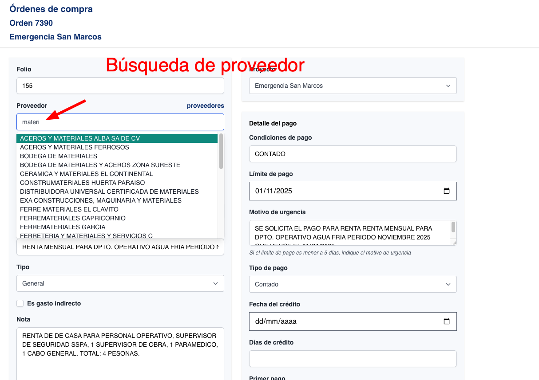Click the "proveedores" link
This screenshot has height=380, width=539.
point(205,106)
